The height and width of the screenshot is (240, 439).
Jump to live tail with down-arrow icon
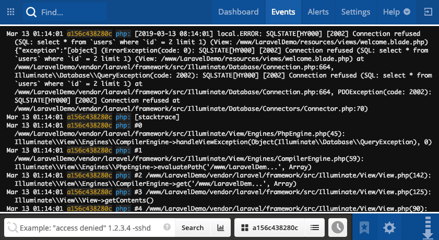tap(428, 228)
